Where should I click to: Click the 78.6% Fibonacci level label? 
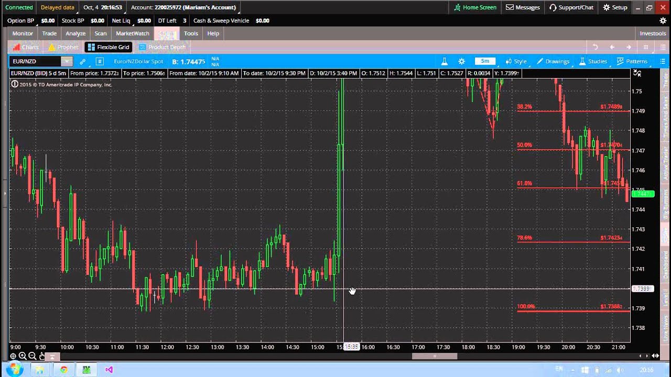pyautogui.click(x=524, y=238)
